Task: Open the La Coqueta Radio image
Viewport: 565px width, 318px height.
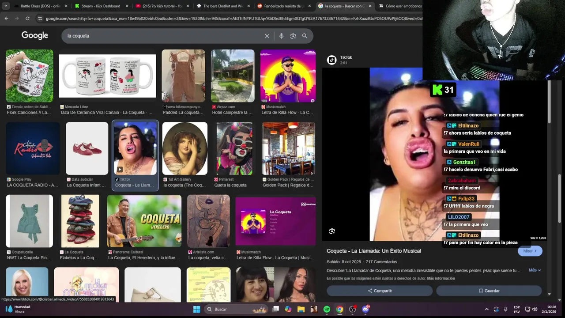Action: click(x=33, y=148)
